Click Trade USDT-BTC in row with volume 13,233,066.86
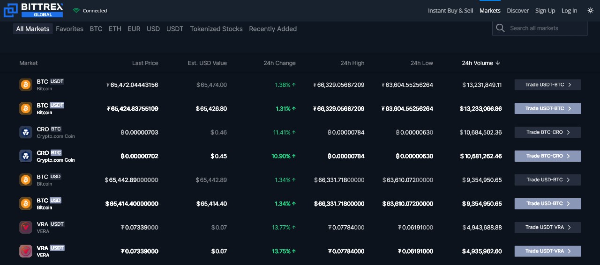 (x=548, y=108)
